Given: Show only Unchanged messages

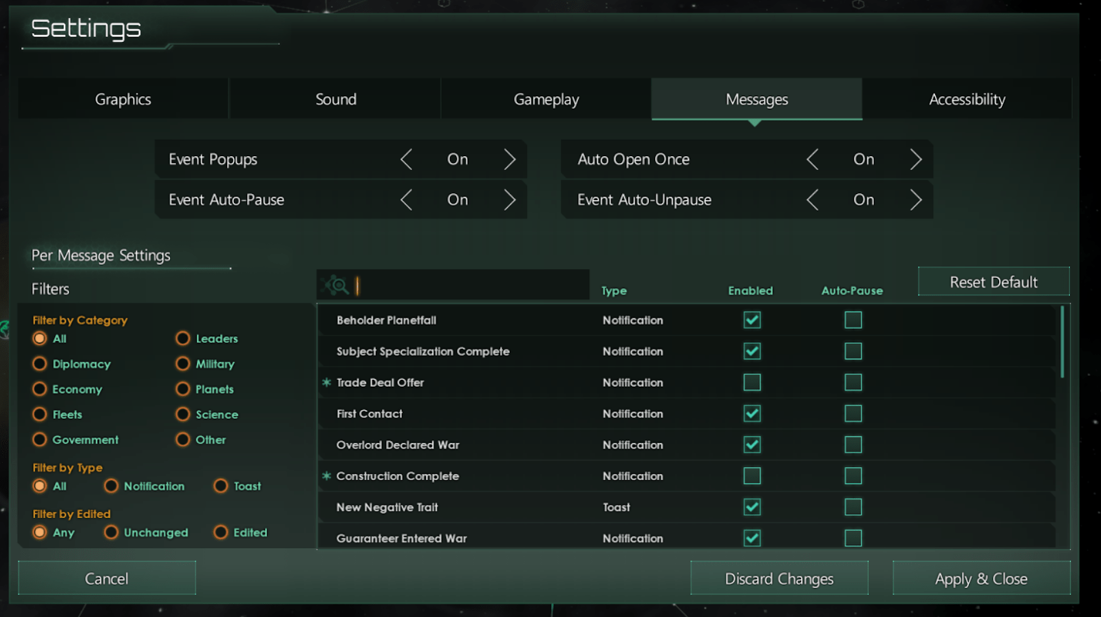Looking at the screenshot, I should pos(111,532).
